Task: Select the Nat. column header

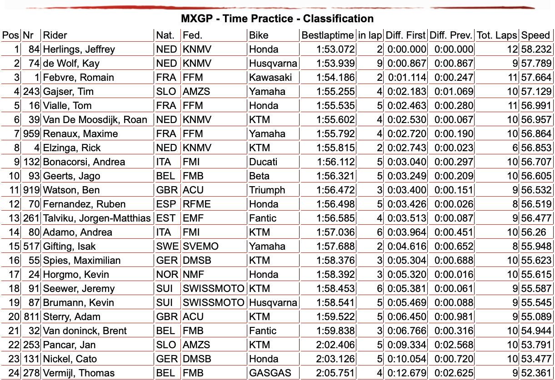Action: click(x=165, y=35)
